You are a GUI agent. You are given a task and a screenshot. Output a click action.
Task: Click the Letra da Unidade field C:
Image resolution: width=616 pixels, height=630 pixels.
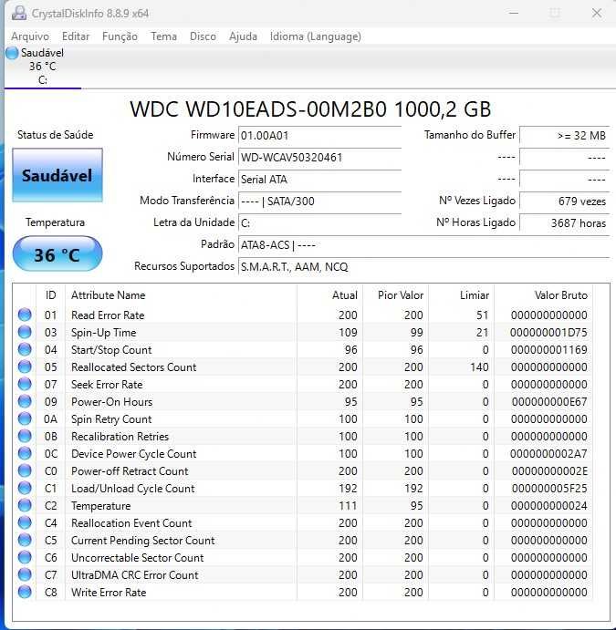click(319, 223)
